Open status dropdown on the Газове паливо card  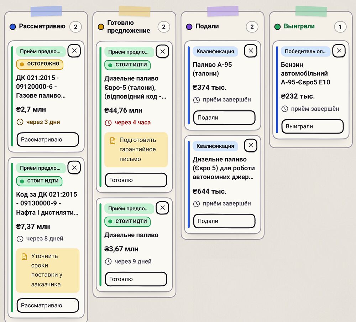48,140
